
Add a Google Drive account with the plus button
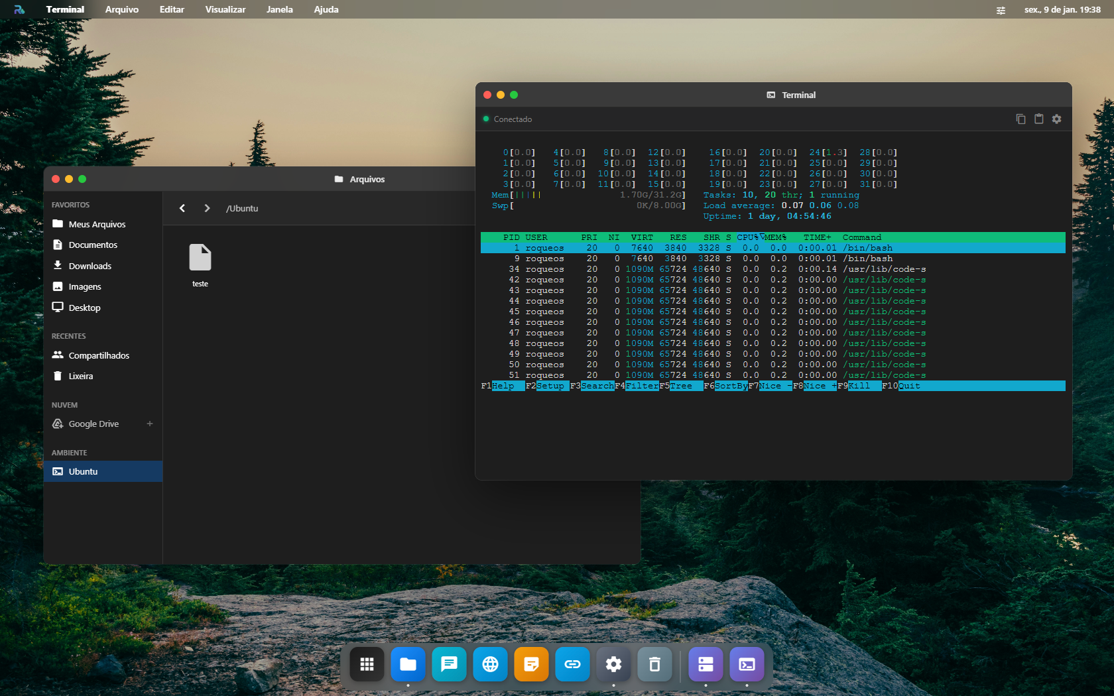point(151,424)
